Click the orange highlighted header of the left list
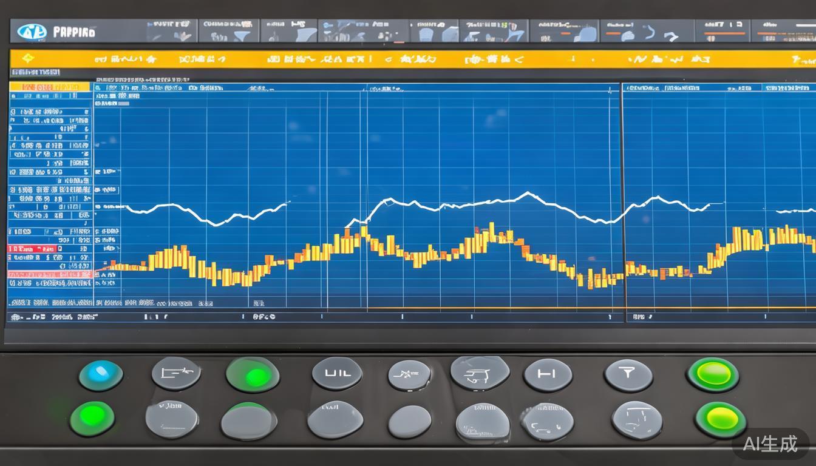This screenshot has width=816, height=466. (50, 87)
